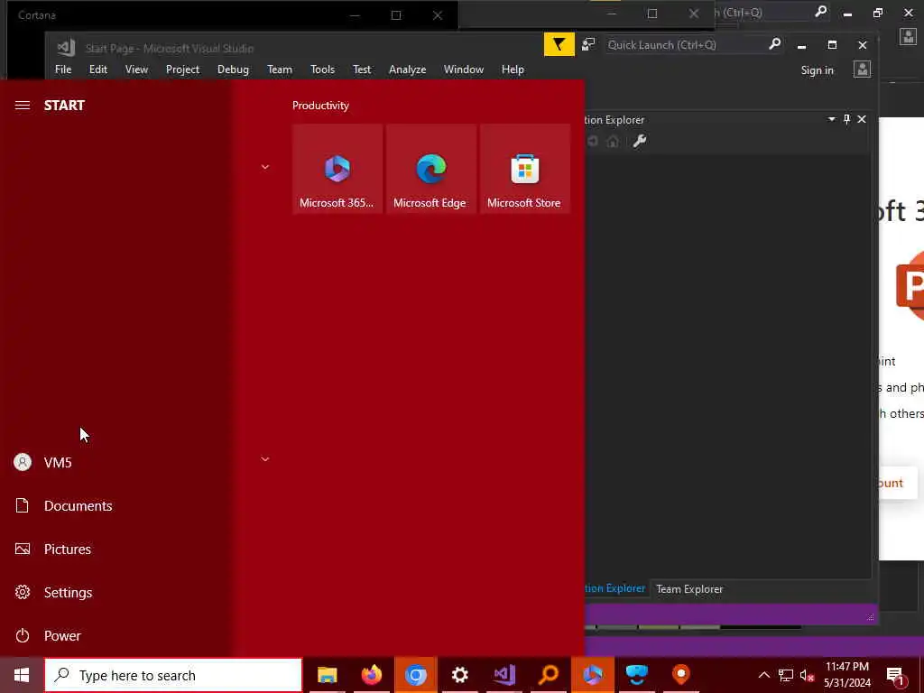This screenshot has width=924, height=693.
Task: Open the Tools menu in Visual Studio
Action: pos(322,69)
